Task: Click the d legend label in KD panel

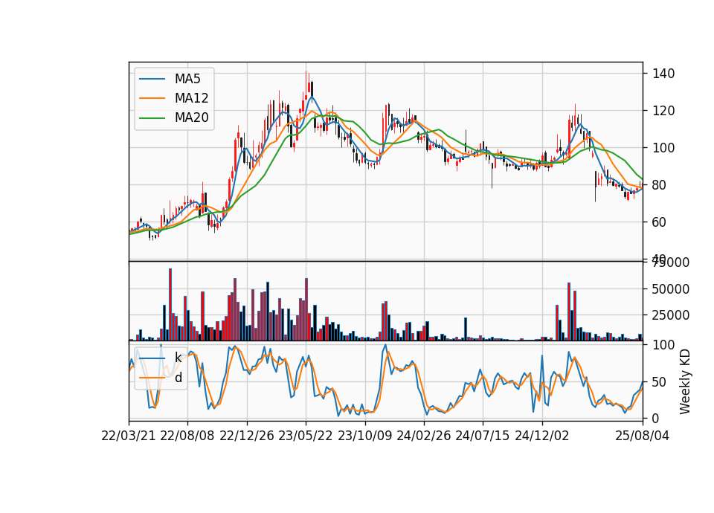Action: point(178,378)
